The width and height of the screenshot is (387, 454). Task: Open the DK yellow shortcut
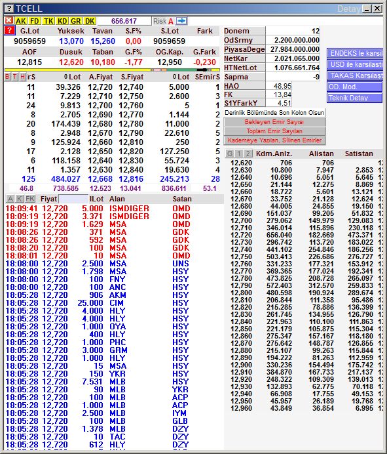[90, 21]
